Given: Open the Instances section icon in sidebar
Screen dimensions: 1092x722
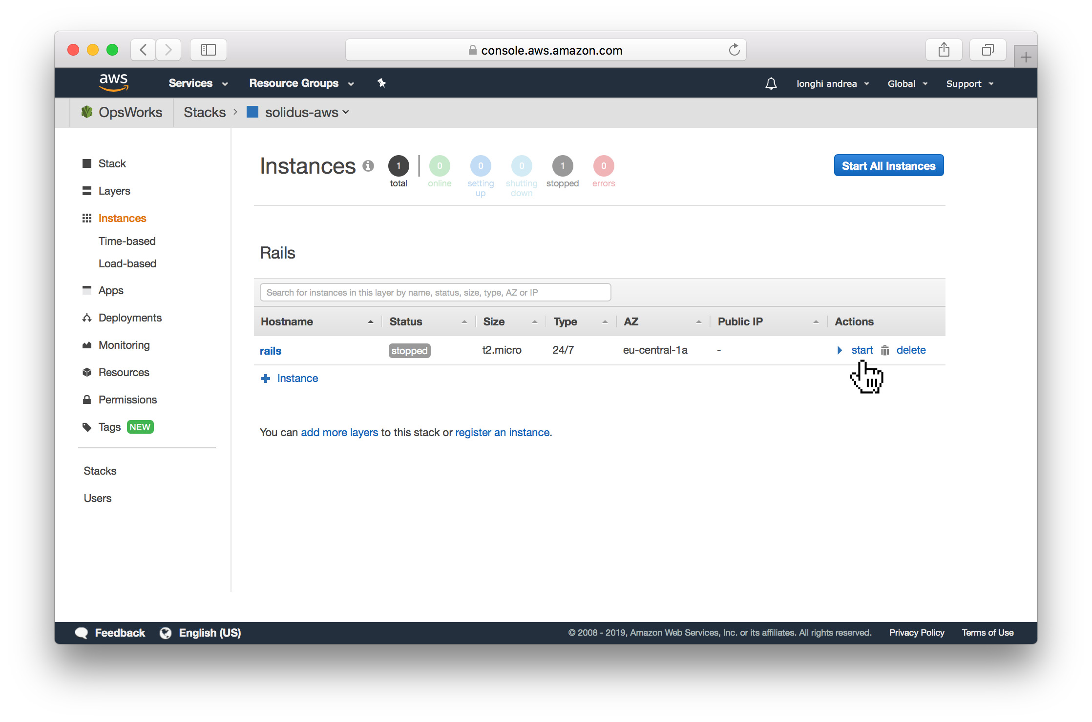Looking at the screenshot, I should tap(87, 218).
